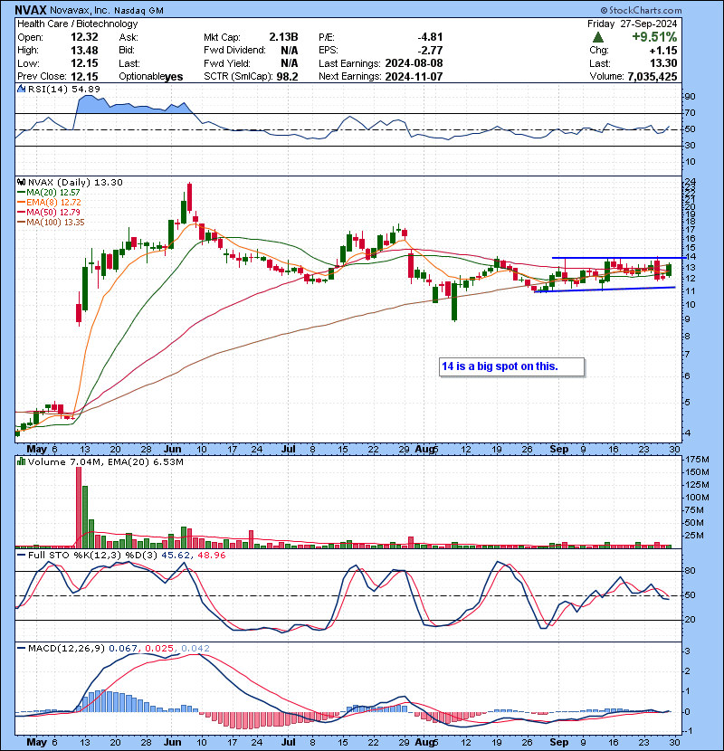The width and height of the screenshot is (724, 751).
Task: Click the Health Care / Biotechnology label
Action: tap(77, 24)
